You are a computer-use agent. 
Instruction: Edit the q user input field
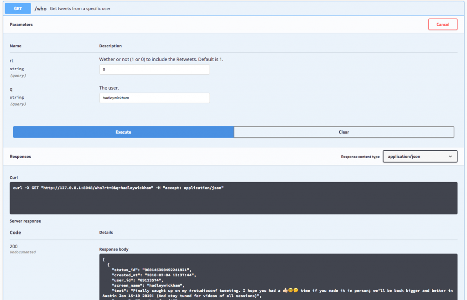pyautogui.click(x=154, y=98)
